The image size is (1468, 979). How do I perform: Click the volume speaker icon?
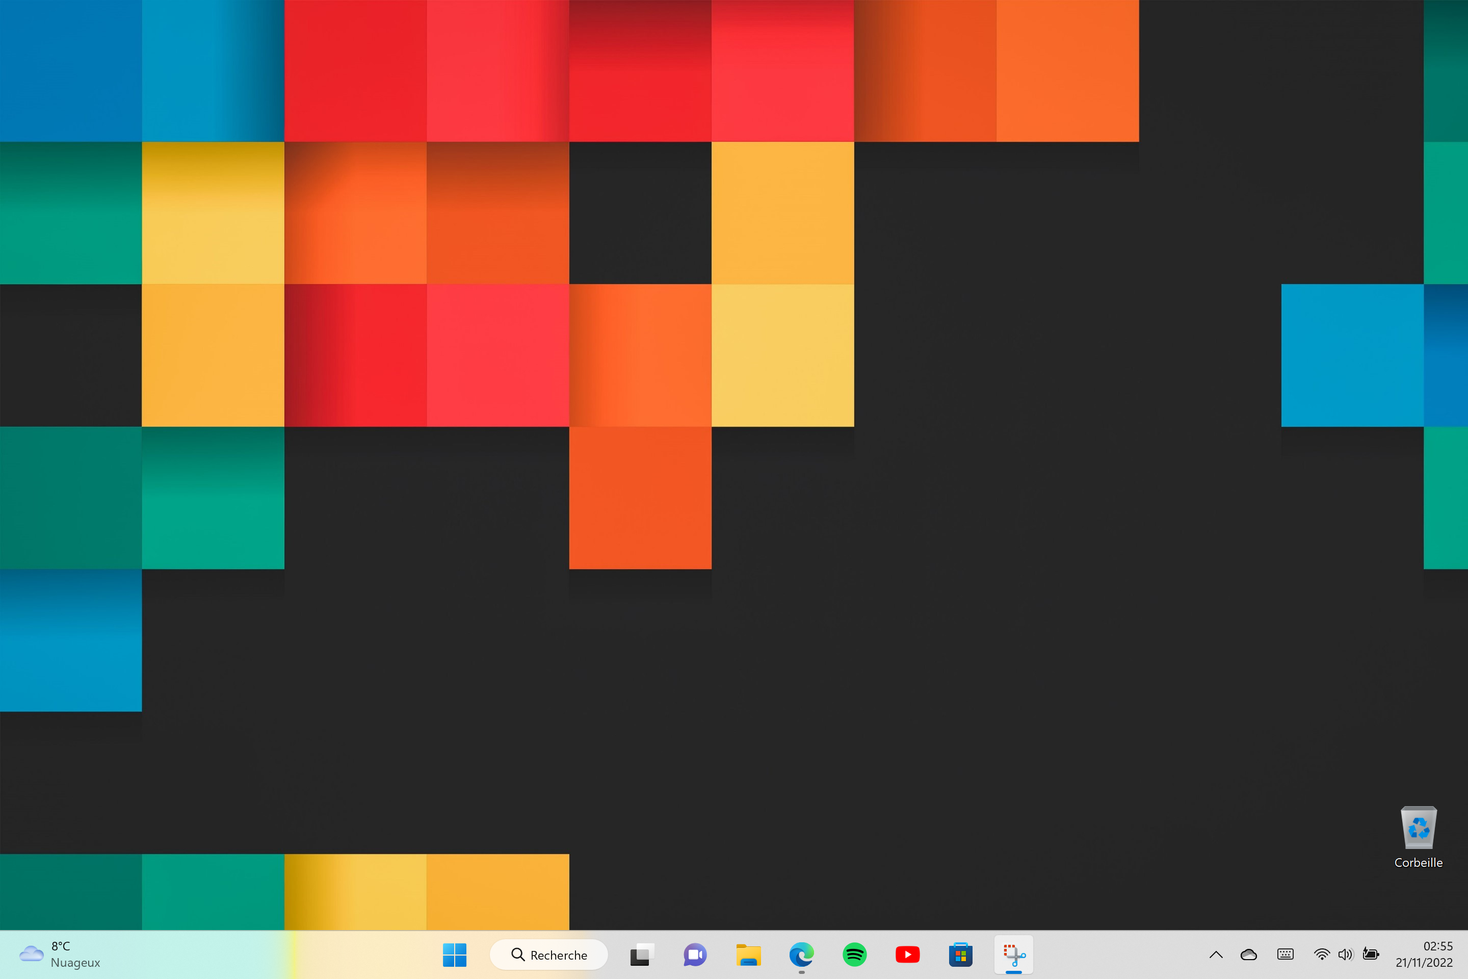coord(1345,954)
